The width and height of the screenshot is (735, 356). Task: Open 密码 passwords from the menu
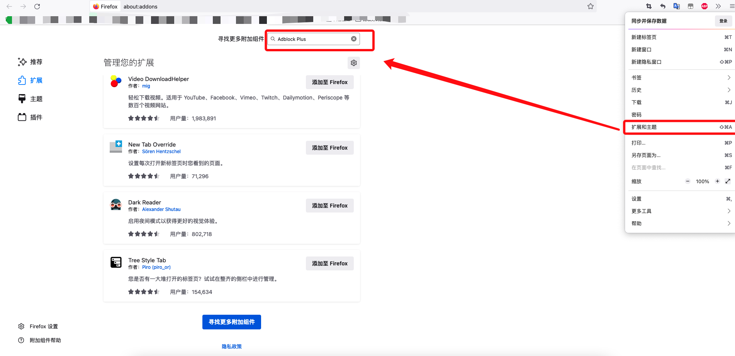tap(681, 115)
